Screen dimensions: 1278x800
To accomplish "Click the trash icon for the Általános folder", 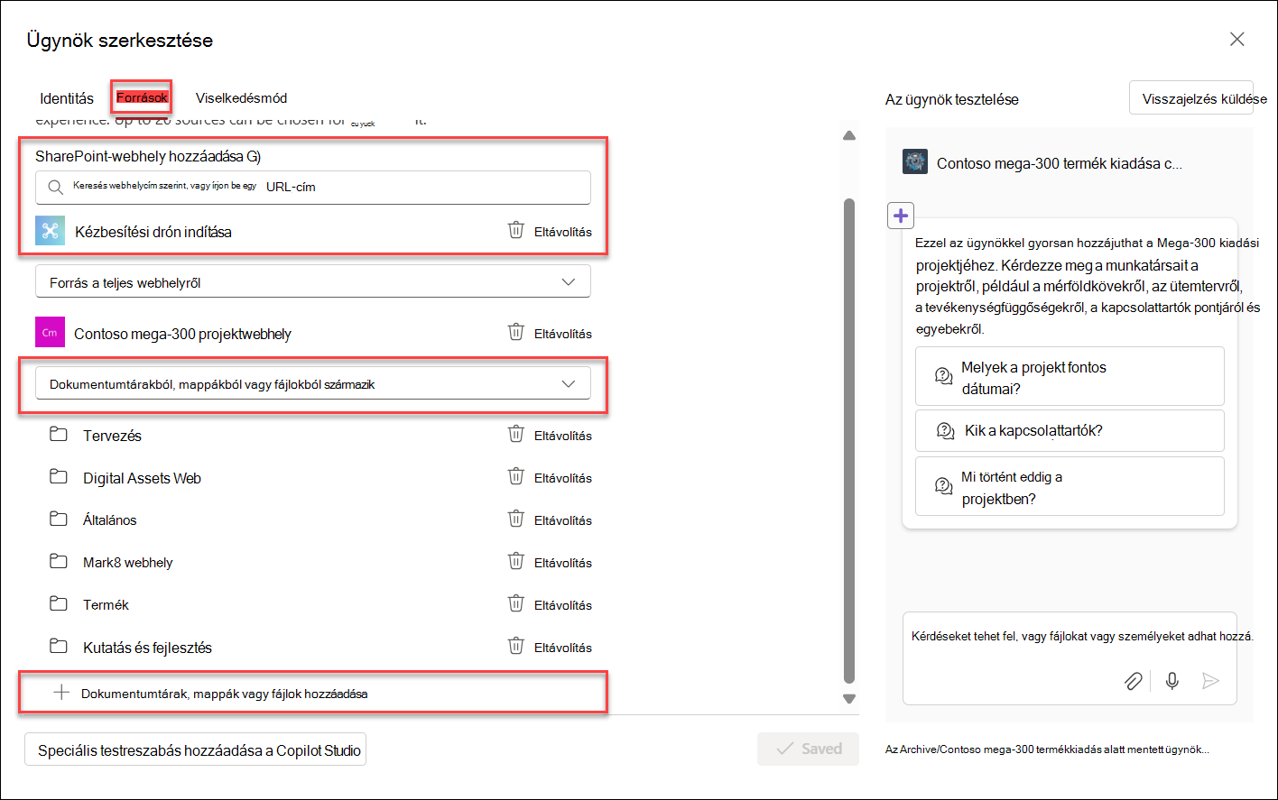I will [515, 519].
